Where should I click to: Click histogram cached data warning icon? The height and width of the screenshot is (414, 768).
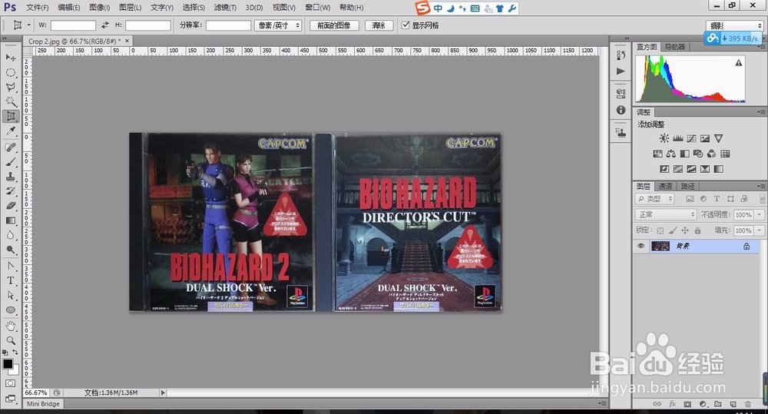(739, 63)
